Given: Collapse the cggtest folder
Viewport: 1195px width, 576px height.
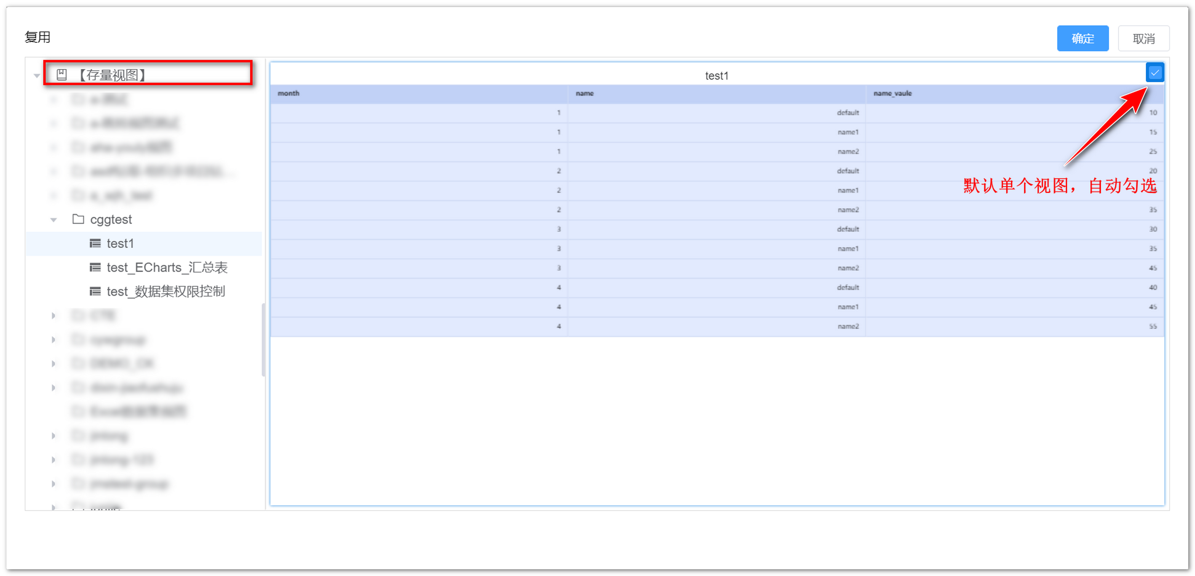Looking at the screenshot, I should pyautogui.click(x=53, y=220).
